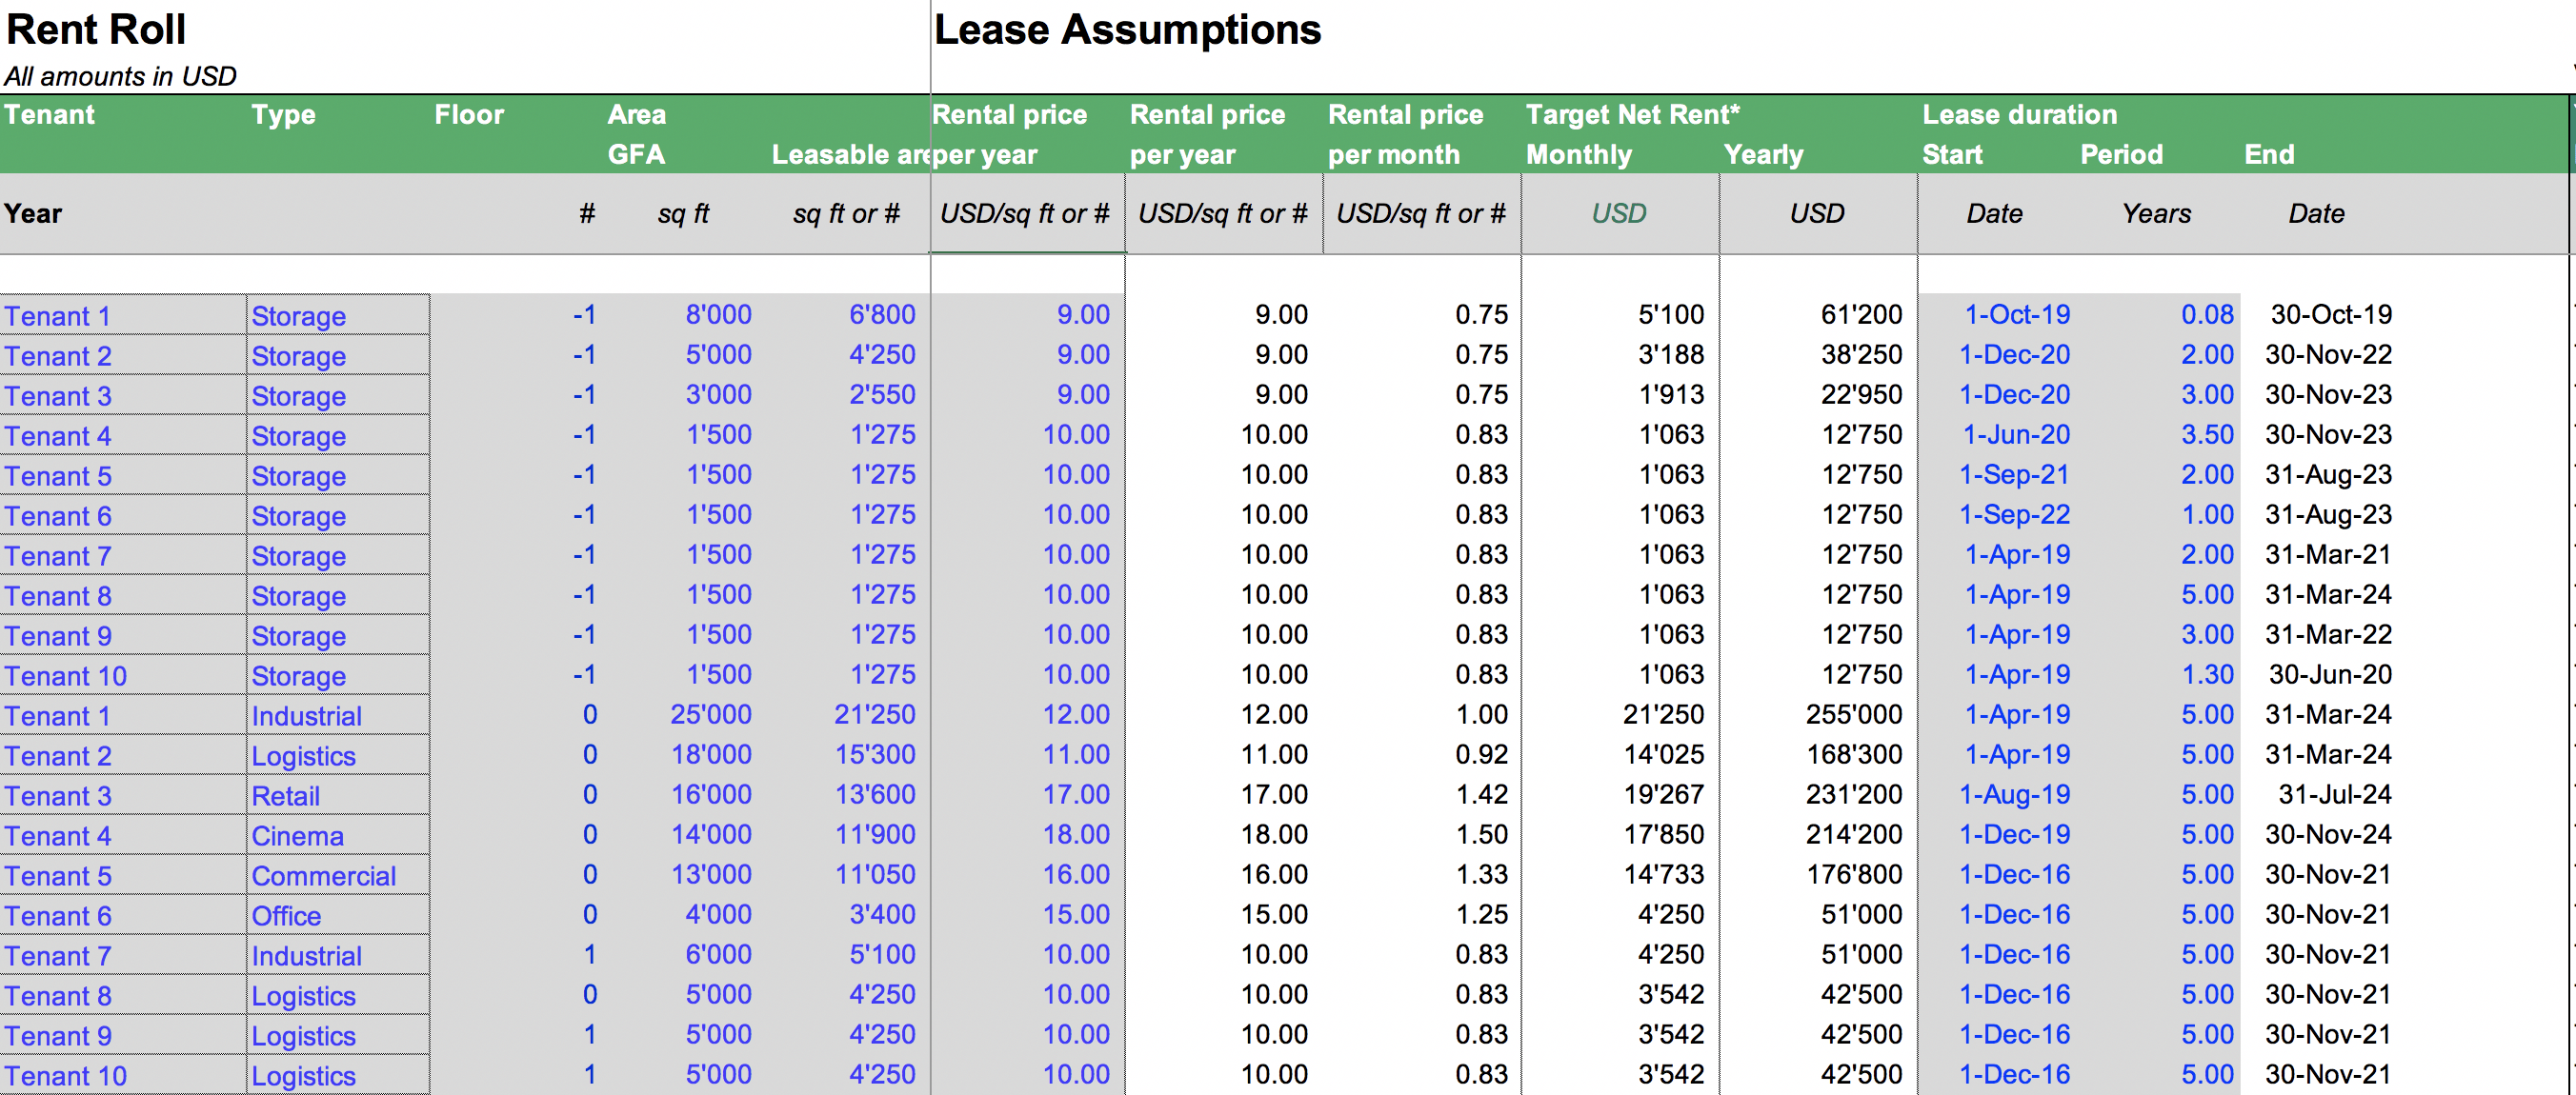Click monthly rental price 1.25
Viewport: 2576px width, 1095px height.
[1481, 914]
